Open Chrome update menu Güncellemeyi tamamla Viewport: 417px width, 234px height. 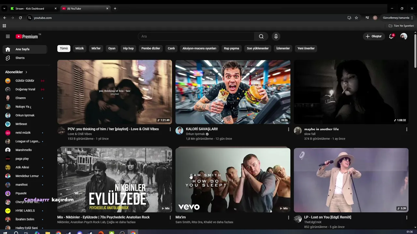tap(398, 18)
